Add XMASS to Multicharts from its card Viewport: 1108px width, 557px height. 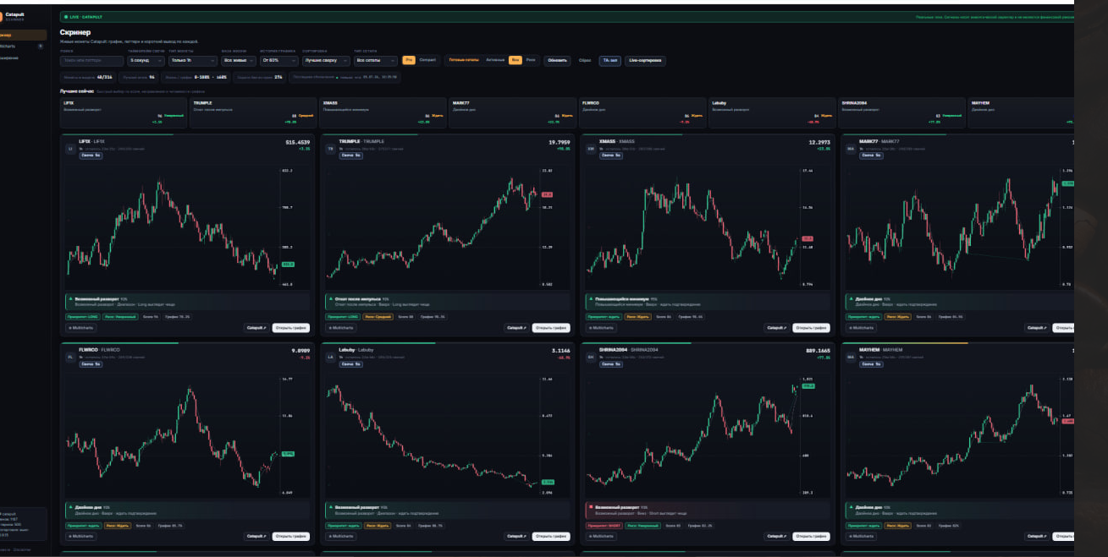[602, 328]
